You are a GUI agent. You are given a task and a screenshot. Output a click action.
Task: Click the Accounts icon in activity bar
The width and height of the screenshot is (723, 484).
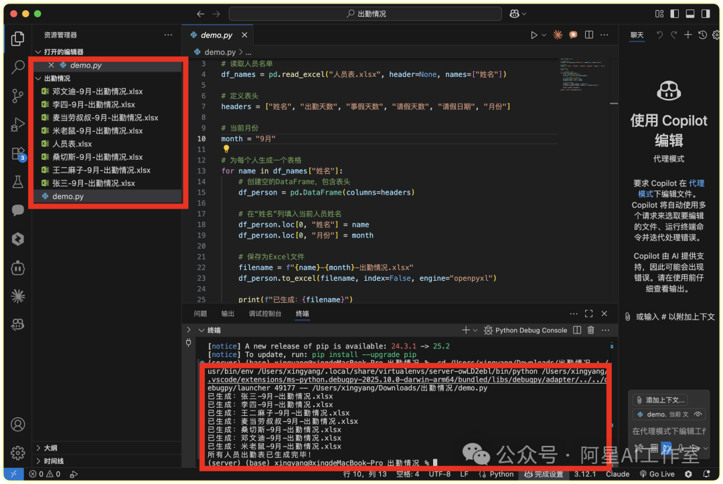pos(18,425)
